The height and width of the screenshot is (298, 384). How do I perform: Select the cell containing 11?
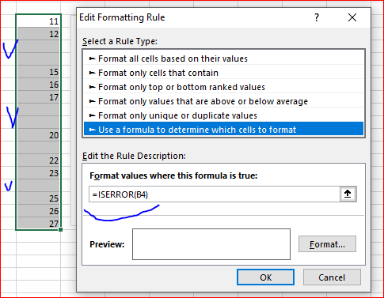[x=39, y=21]
